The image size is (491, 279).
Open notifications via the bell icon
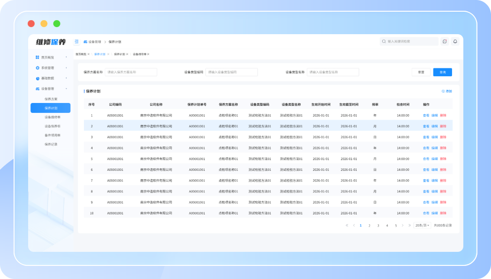pyautogui.click(x=454, y=41)
